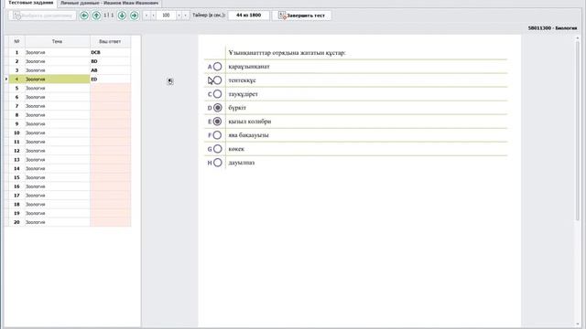
Task: Deselect answer E қызыл колибри
Action: (217, 122)
